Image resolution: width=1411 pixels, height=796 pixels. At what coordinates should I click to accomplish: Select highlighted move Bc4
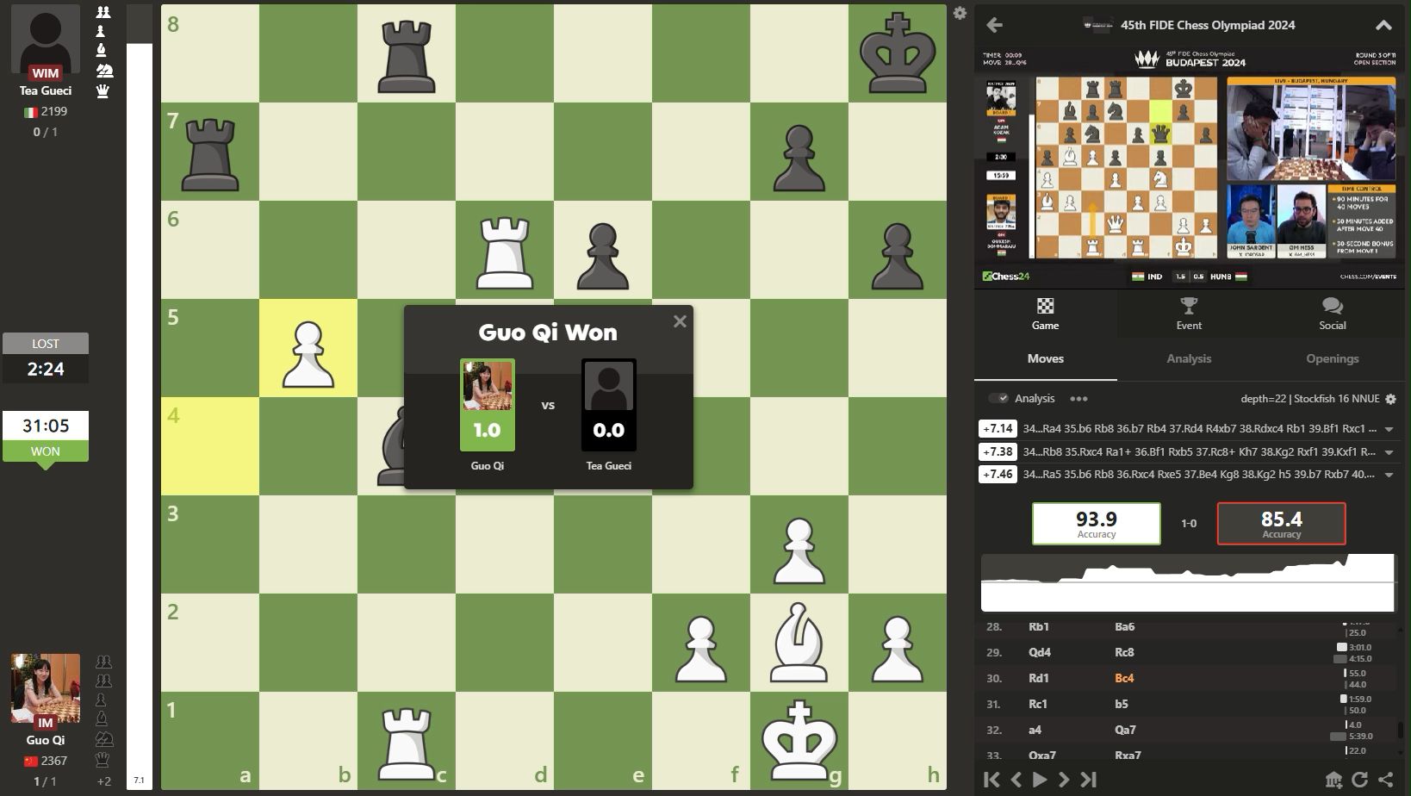(x=1124, y=678)
